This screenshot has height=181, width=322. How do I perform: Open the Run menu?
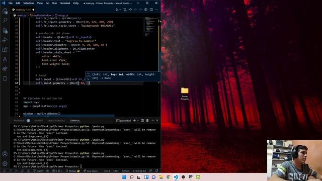pyautogui.click(x=54, y=3)
